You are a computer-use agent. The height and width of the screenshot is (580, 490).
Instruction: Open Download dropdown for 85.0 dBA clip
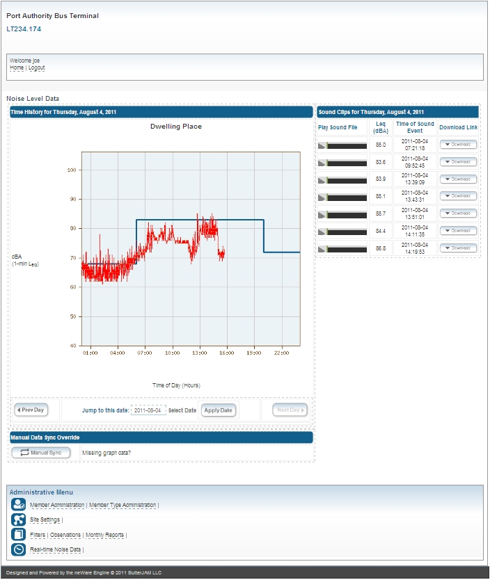point(458,145)
